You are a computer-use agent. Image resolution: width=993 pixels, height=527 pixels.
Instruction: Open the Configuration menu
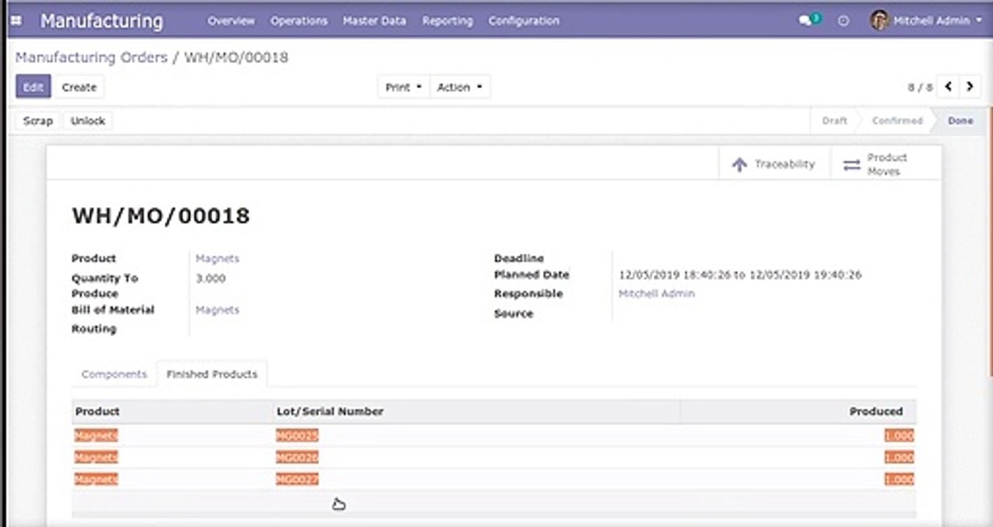coord(524,21)
